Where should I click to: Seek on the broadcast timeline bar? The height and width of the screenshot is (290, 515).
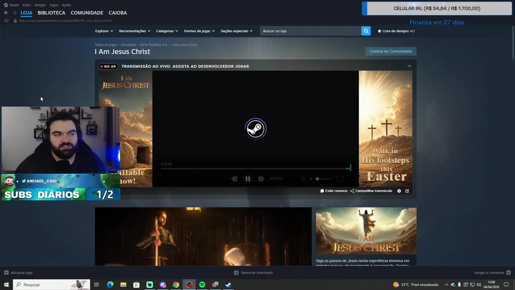pos(255,168)
